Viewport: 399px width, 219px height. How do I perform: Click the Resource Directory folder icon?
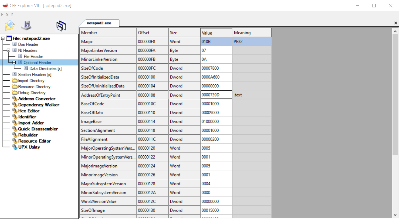[x=15, y=87]
